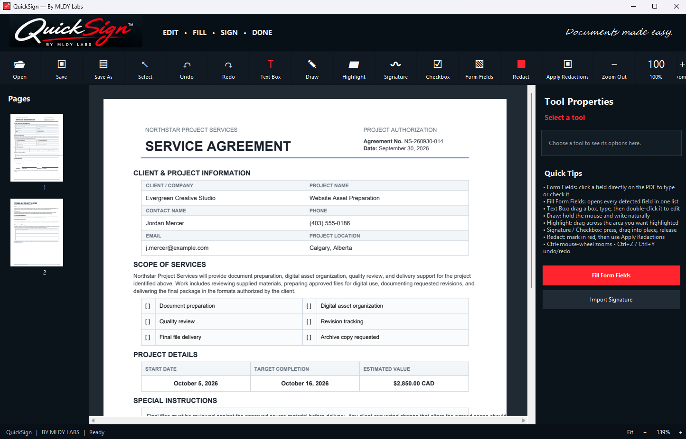Activate the Form Fields tool
The image size is (686, 439).
click(x=479, y=68)
